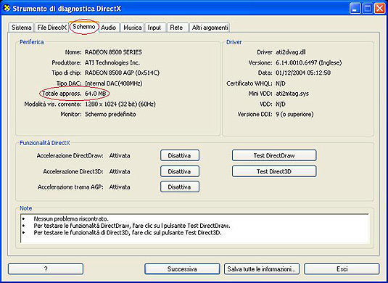Show the Altri argomenti tab
The width and height of the screenshot is (388, 283).
click(210, 28)
